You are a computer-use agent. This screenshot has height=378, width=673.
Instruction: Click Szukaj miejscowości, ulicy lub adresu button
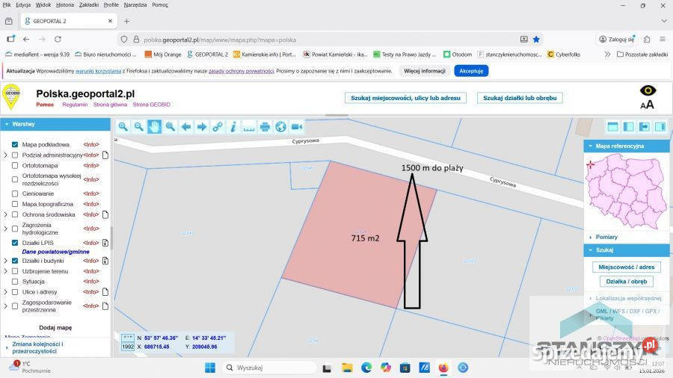click(405, 98)
